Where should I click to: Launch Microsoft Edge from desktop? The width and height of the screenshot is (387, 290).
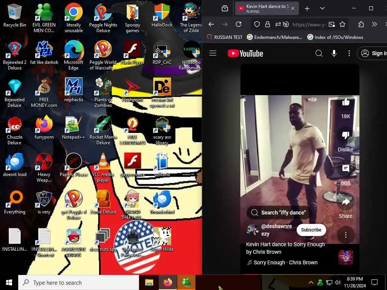[x=74, y=56]
